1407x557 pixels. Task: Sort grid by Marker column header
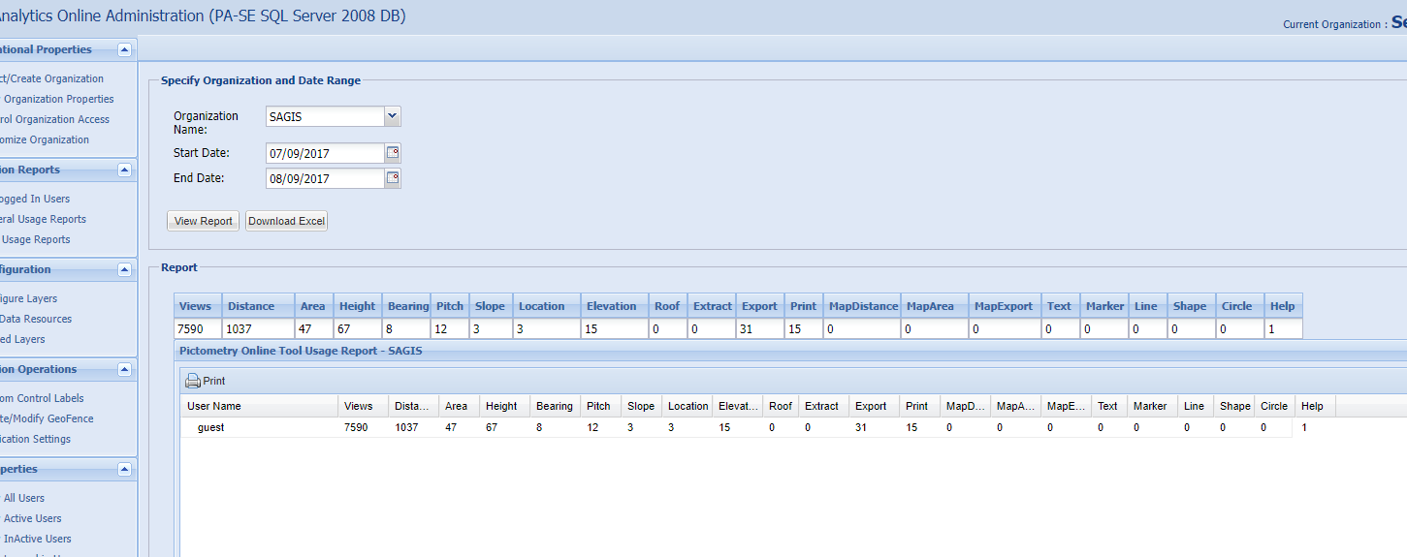click(1154, 406)
